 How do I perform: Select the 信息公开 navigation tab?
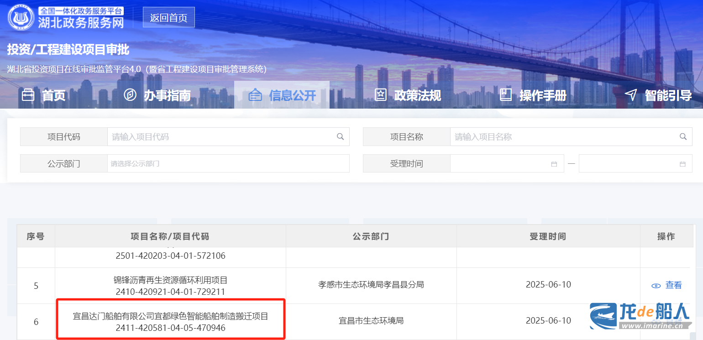point(282,95)
